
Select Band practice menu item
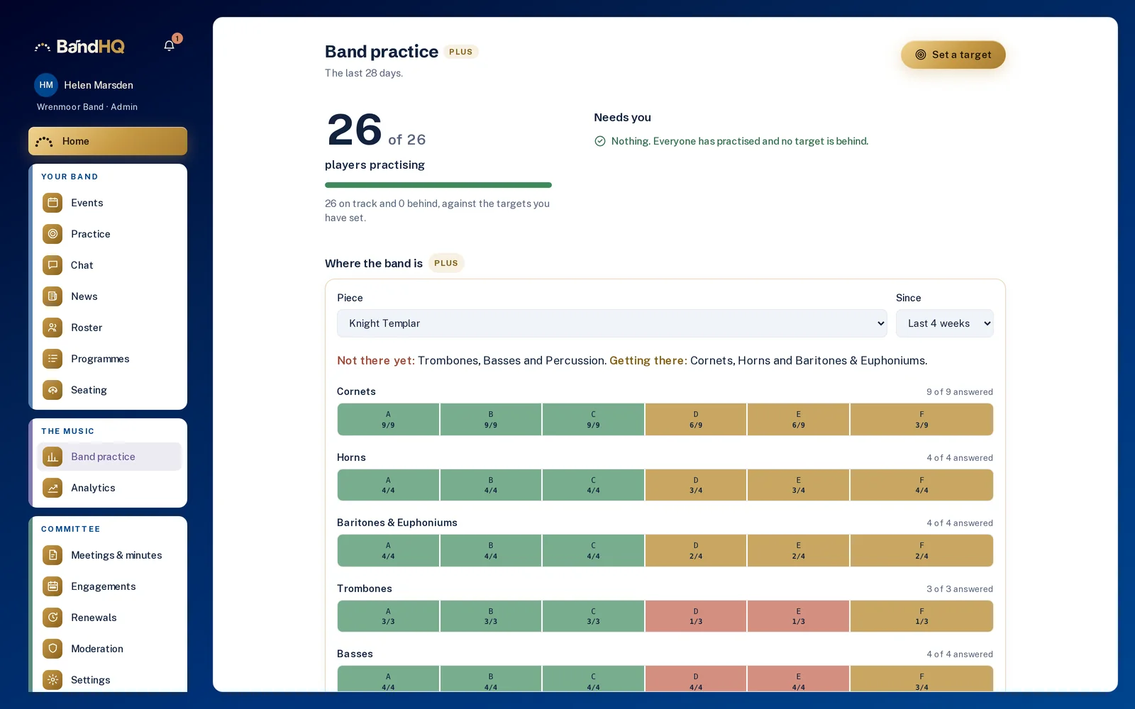pos(109,457)
